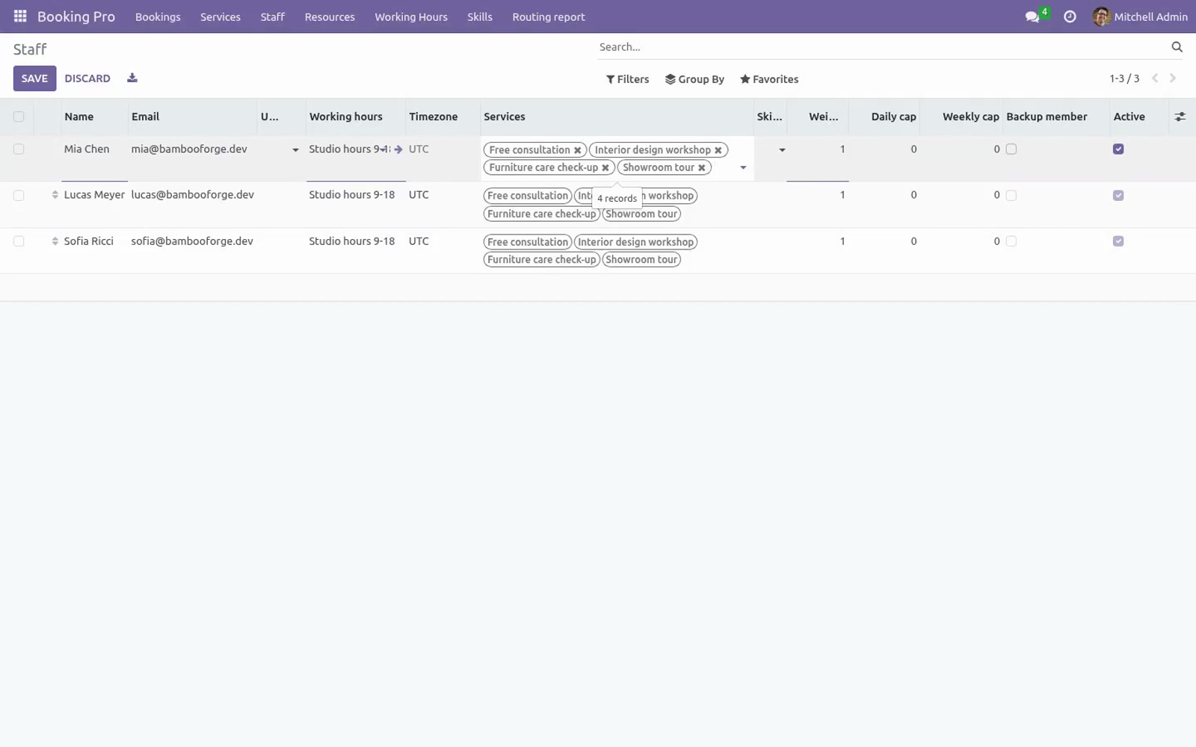Open the Favorites dropdown
1196x747 pixels.
click(x=769, y=79)
